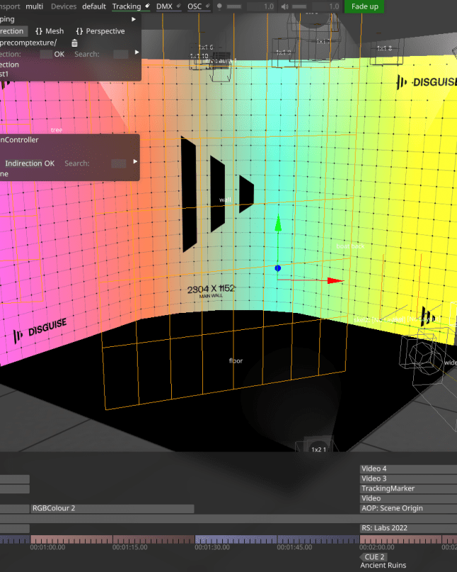Select the Video 4 layer
The height and width of the screenshot is (572, 457).
click(408, 469)
